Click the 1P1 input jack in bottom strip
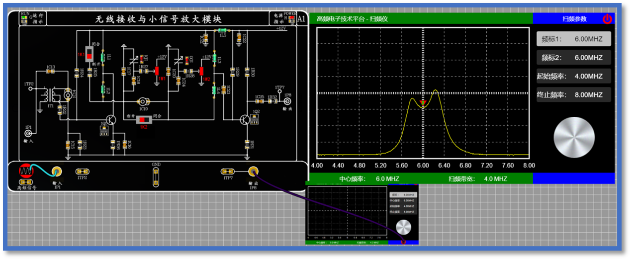 click(x=57, y=172)
